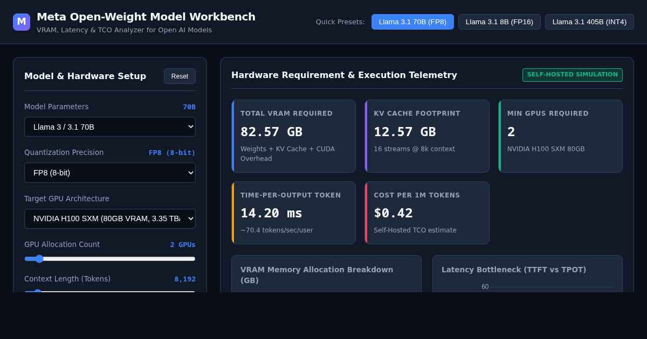
Task: Click the purple M logo icon
Action: tap(22, 22)
